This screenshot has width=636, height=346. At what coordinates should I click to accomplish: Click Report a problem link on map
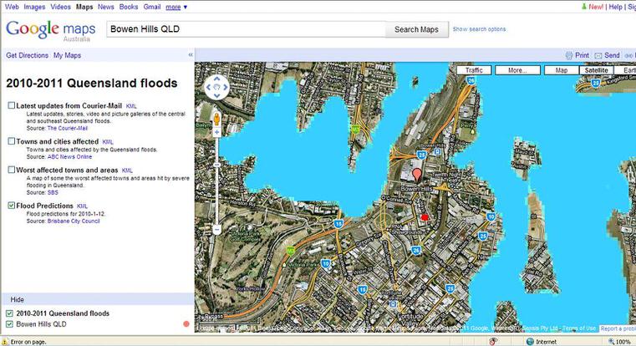pyautogui.click(x=618, y=328)
